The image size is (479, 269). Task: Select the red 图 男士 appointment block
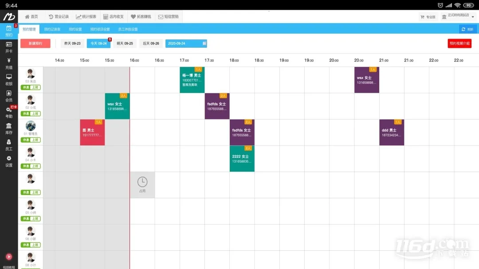coord(92,132)
